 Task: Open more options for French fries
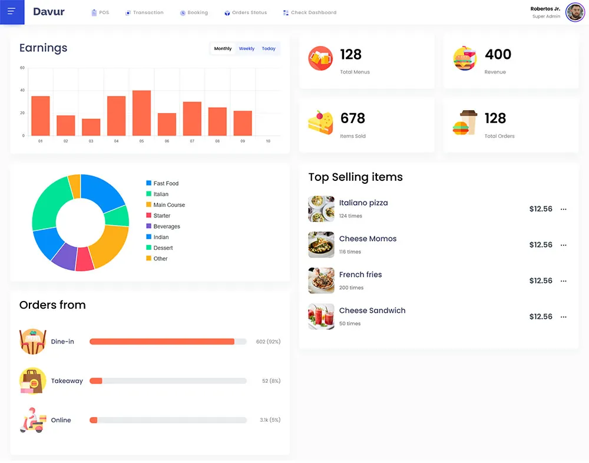click(564, 281)
